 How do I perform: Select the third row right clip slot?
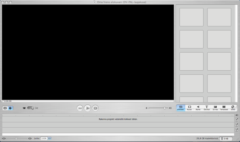click(x=219, y=61)
